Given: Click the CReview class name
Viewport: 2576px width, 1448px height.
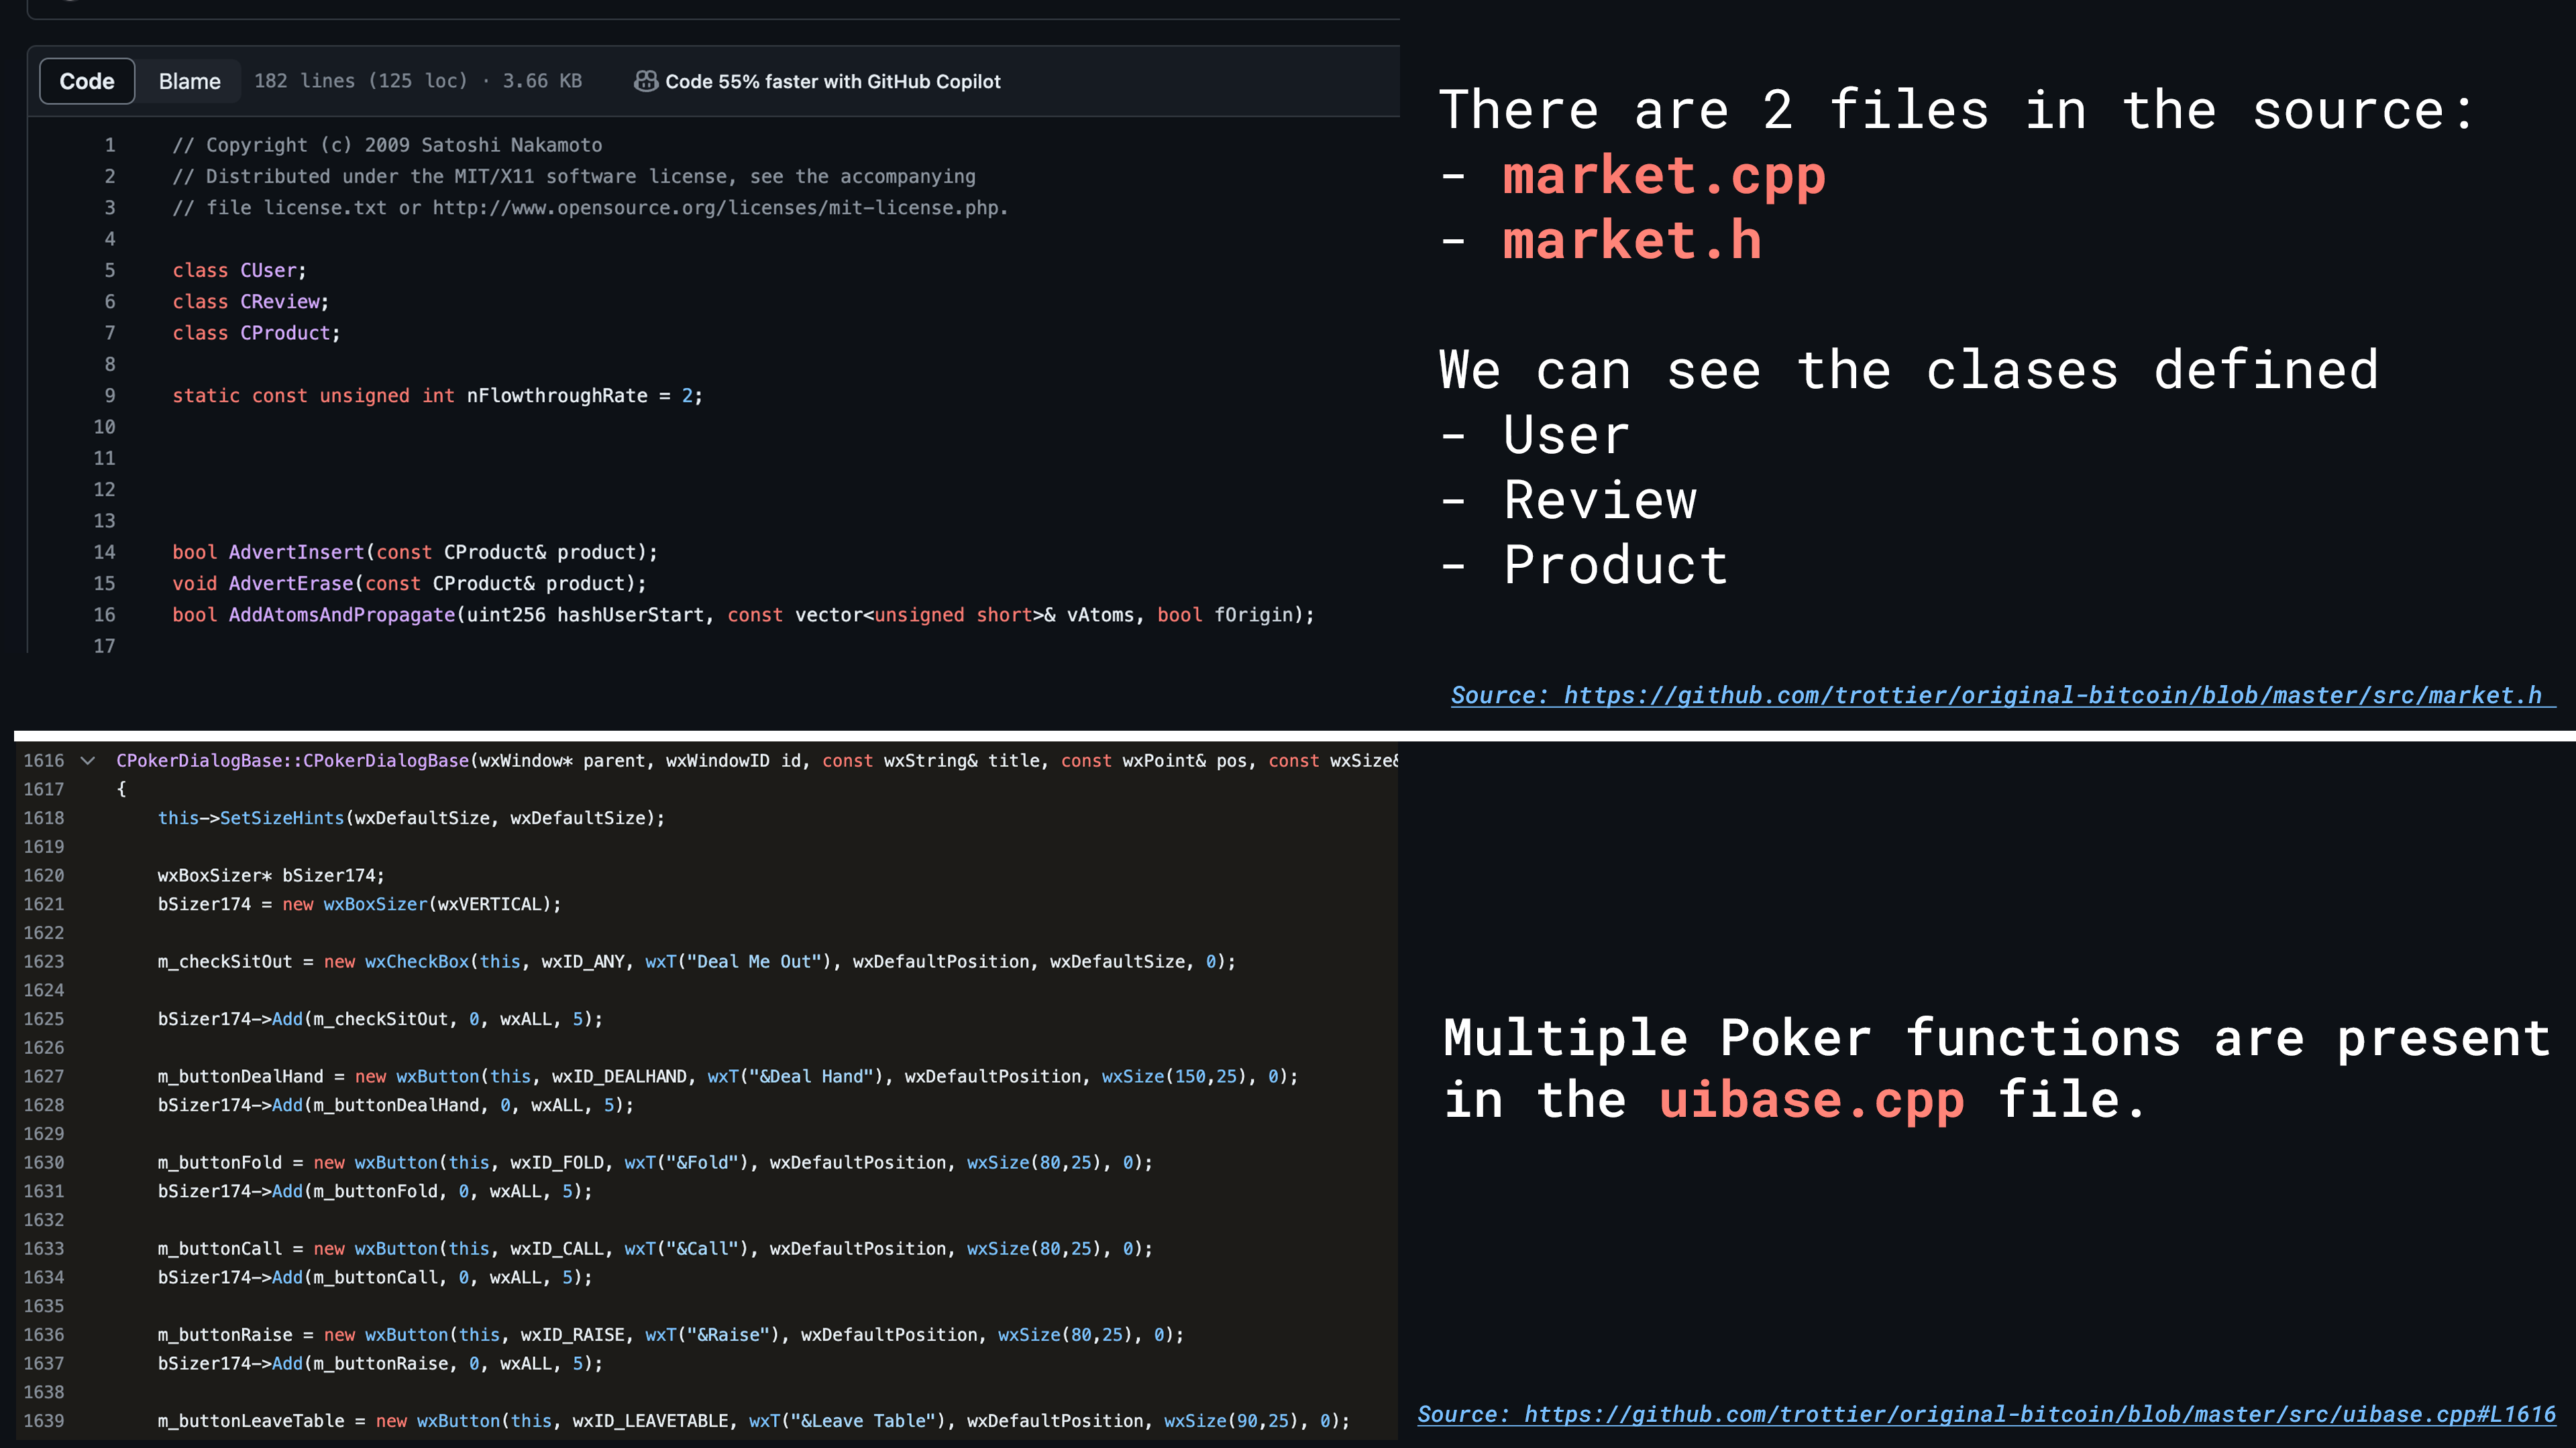Looking at the screenshot, I should [280, 302].
